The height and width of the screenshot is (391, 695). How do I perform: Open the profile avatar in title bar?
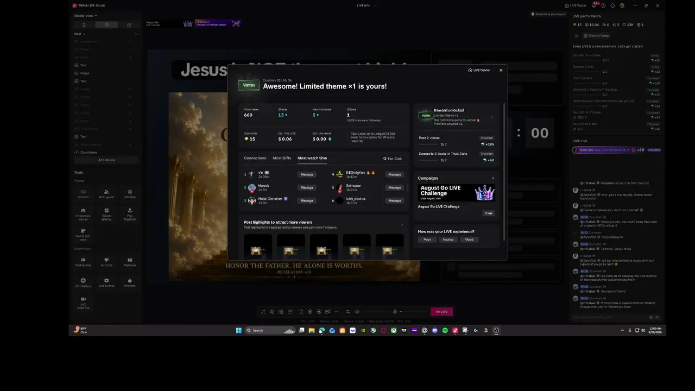[x=622, y=5]
